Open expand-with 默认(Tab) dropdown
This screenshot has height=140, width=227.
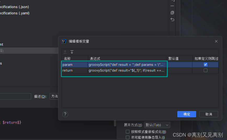pos(157,125)
